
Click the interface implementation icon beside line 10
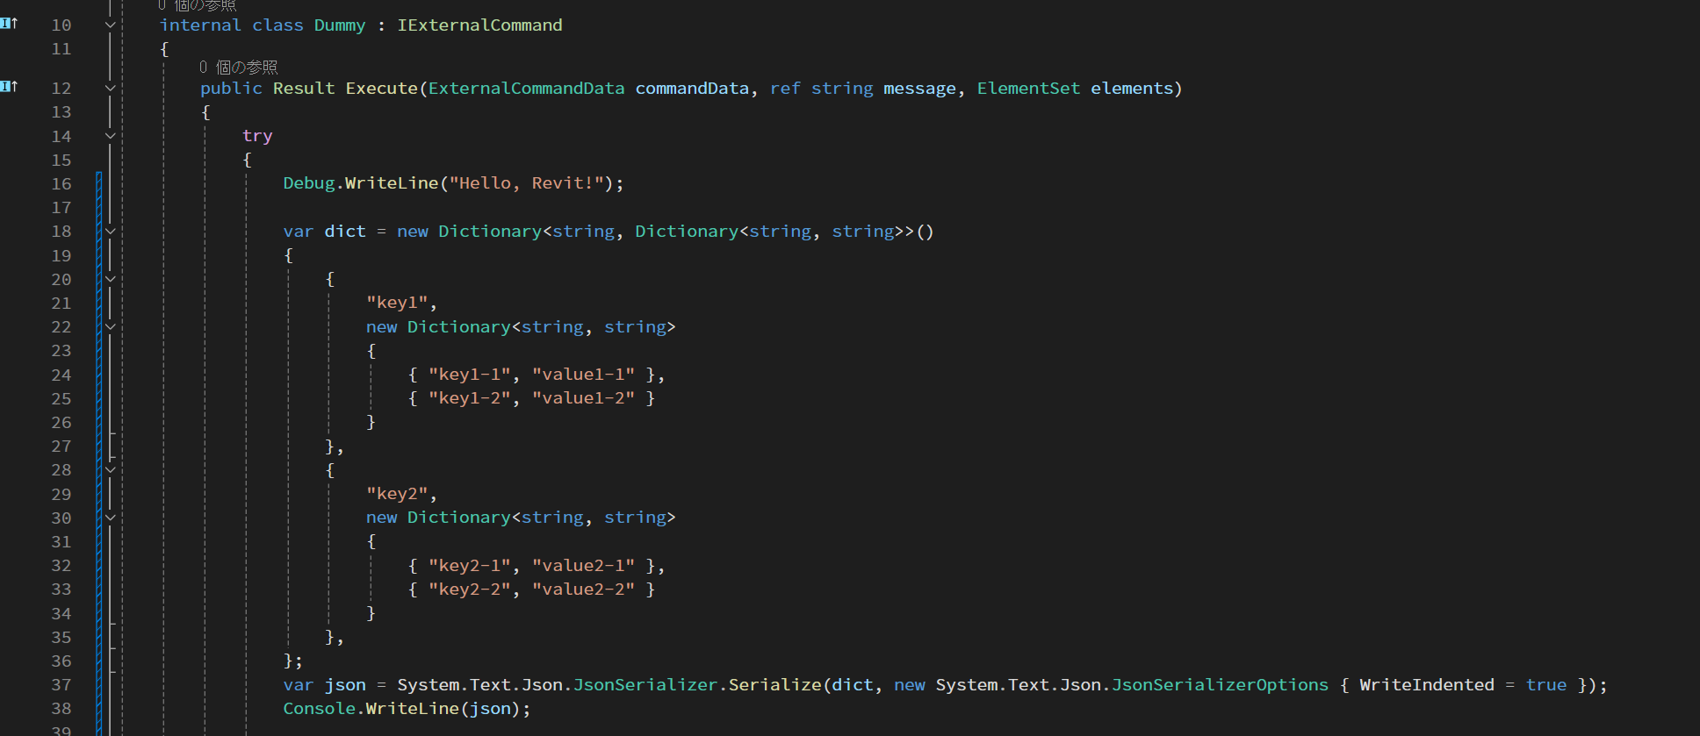tap(9, 24)
